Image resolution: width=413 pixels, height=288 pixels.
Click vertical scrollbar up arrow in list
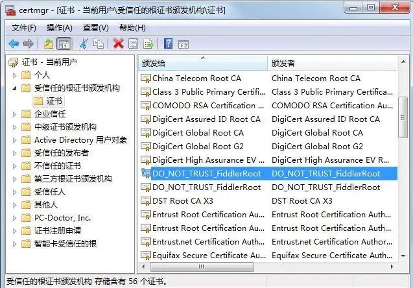pyautogui.click(x=403, y=62)
